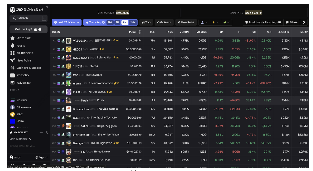Sort by MAKERS column header

201,32
